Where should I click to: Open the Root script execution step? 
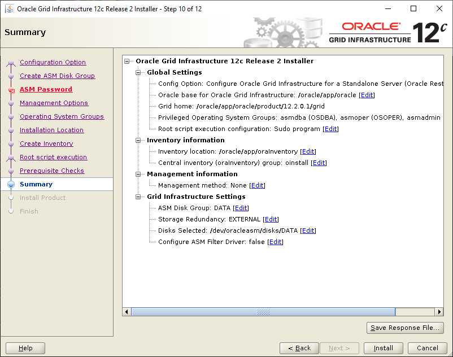pyautogui.click(x=53, y=158)
